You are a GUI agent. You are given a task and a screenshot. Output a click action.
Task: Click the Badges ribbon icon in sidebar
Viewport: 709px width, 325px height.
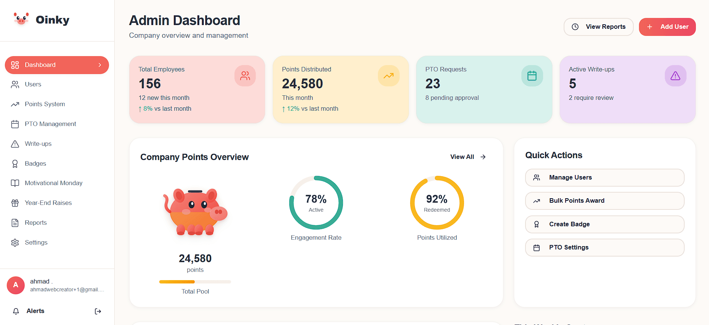coord(15,164)
